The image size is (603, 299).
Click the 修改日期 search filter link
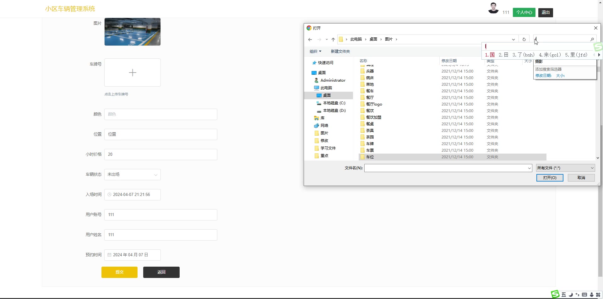tap(543, 76)
